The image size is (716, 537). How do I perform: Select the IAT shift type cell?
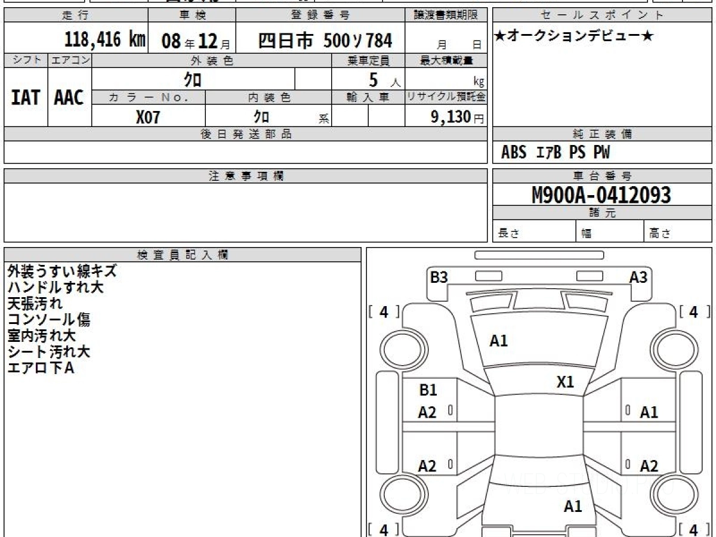(26, 98)
